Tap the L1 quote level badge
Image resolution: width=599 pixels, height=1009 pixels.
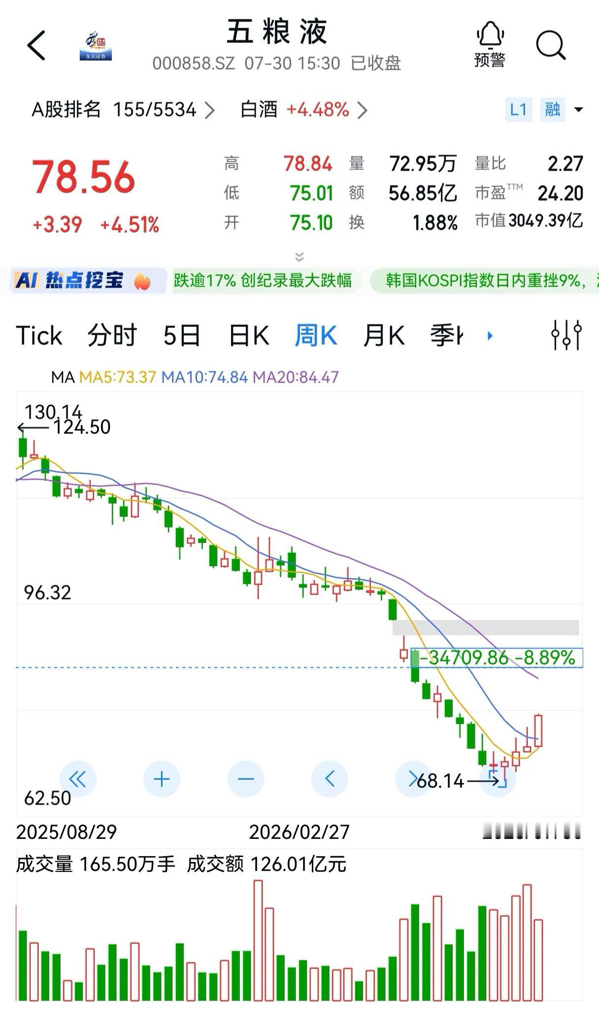518,109
